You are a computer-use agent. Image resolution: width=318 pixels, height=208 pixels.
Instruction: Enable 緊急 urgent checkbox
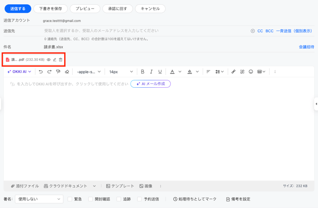pyautogui.click(x=70, y=199)
